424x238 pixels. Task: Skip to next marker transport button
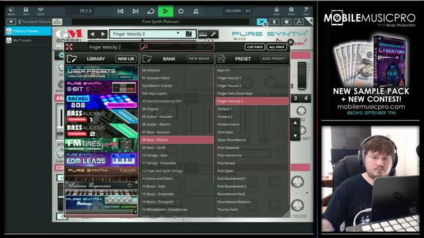[135, 11]
